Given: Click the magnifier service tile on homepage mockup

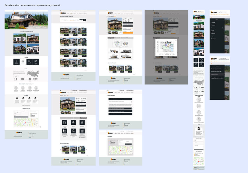Looking at the screenshot, I should coord(29,62).
